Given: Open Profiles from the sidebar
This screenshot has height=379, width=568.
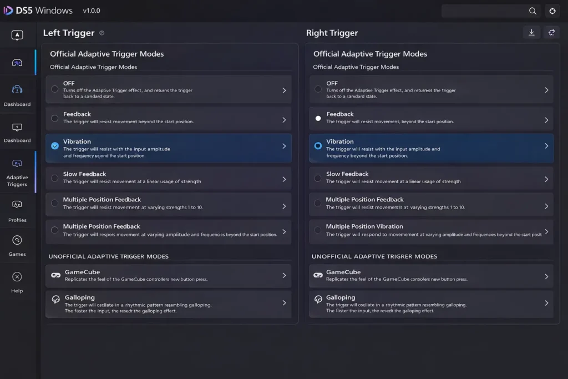Looking at the screenshot, I should coord(17,210).
